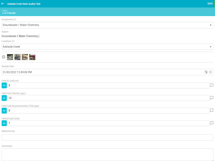Click the Sample Date field
Screen dimensions: 215x161
pyautogui.click(x=107, y=72)
